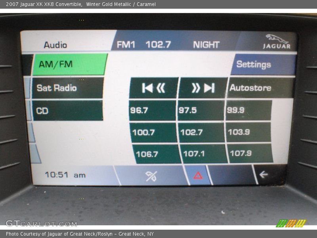Tune to preset 99.9

tap(249, 111)
